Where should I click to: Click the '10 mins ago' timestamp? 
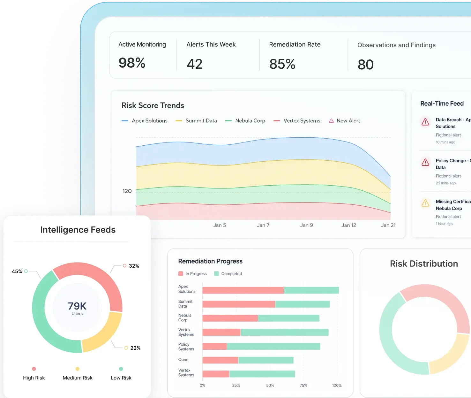(x=445, y=142)
